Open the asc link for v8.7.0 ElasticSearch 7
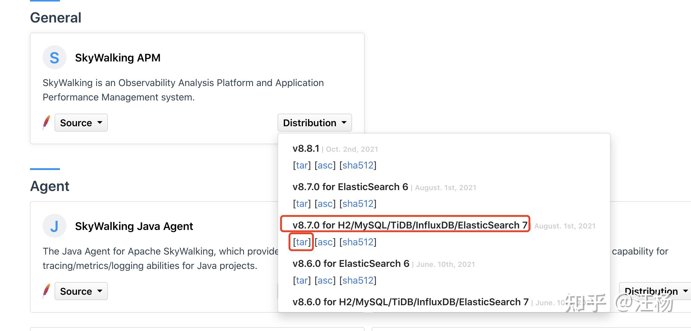Viewport: 691px width, 331px height. tap(325, 242)
